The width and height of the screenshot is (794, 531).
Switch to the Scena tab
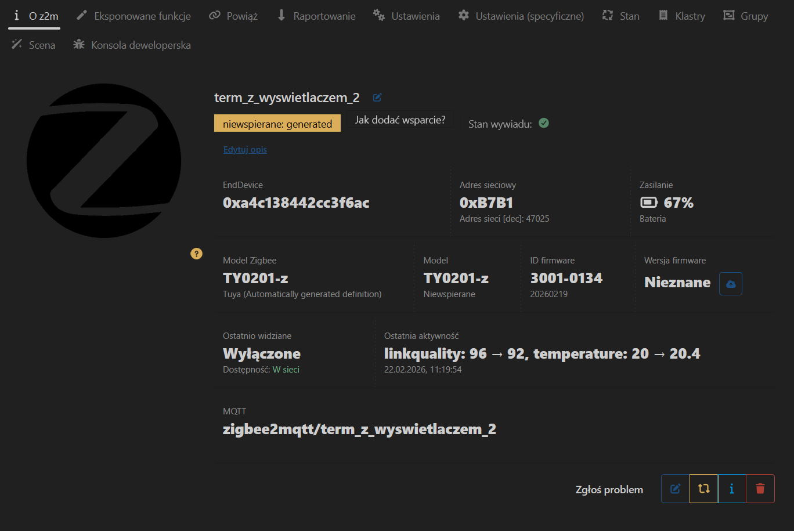click(x=34, y=45)
